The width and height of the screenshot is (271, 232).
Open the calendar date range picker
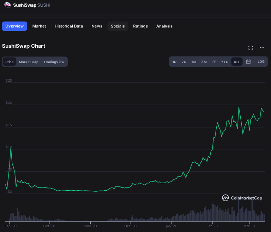248,61
